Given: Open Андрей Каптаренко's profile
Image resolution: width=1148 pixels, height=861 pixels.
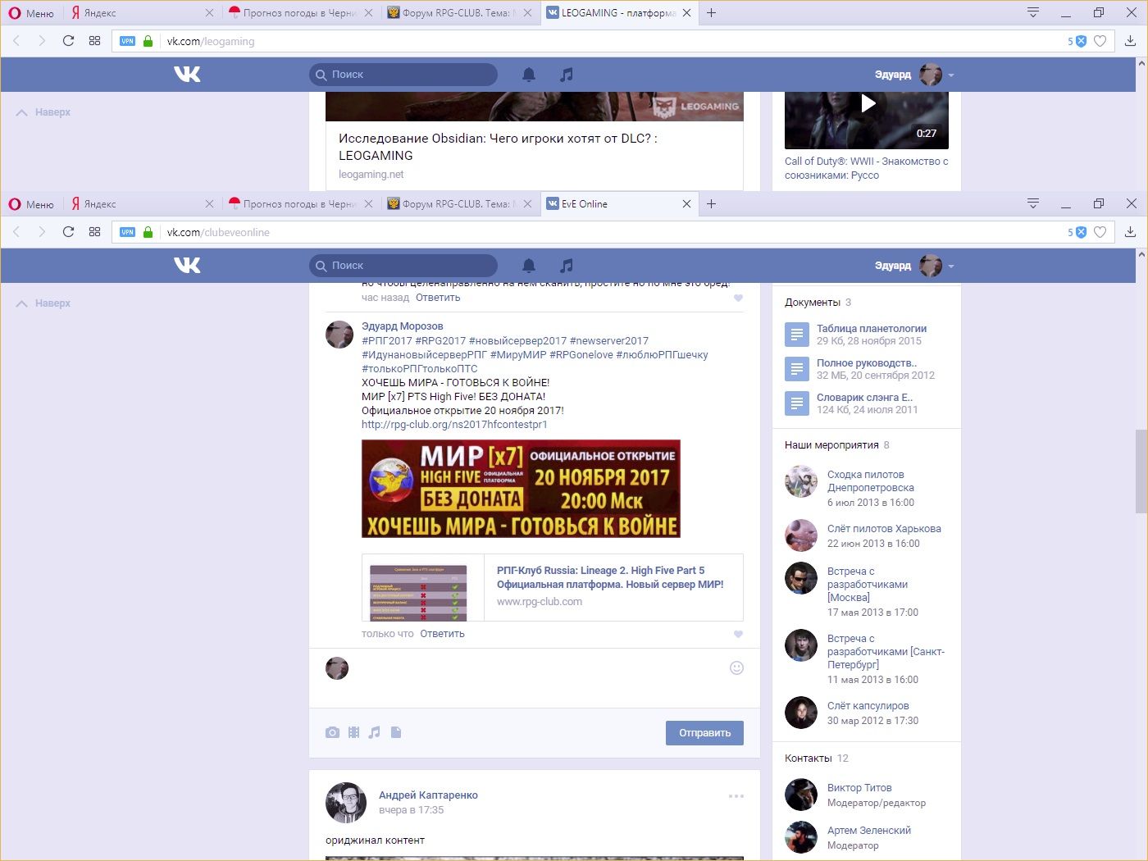Looking at the screenshot, I should tap(428, 795).
